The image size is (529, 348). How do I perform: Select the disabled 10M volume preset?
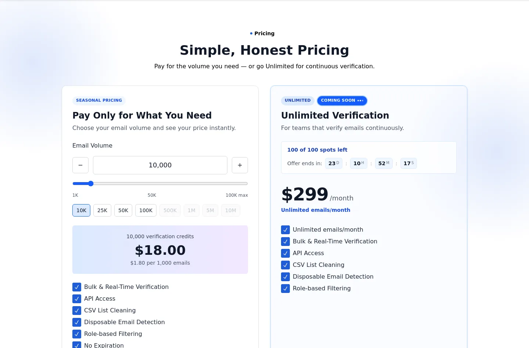(x=231, y=210)
